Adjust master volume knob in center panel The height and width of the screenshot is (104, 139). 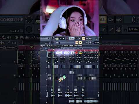pos(52,38)
